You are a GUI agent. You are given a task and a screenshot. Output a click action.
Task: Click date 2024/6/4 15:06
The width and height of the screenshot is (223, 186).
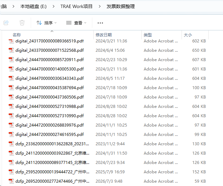[x=110, y=50]
